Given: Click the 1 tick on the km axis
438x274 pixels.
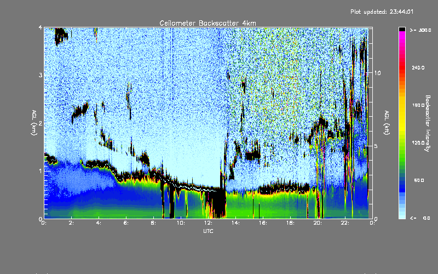Looking at the screenshot, I should [x=41, y=171].
